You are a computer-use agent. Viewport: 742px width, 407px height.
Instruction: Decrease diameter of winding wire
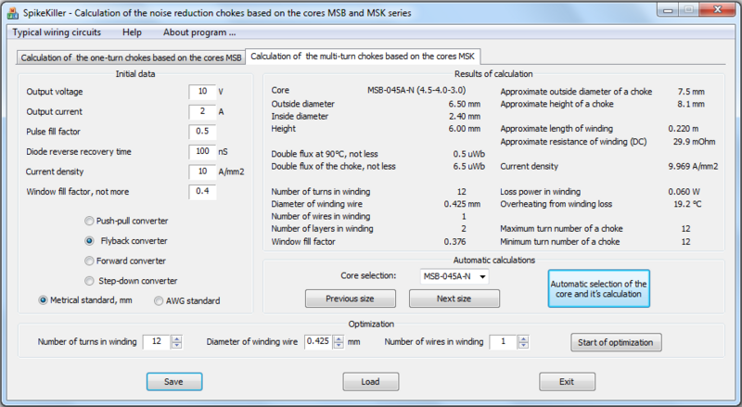coord(339,345)
